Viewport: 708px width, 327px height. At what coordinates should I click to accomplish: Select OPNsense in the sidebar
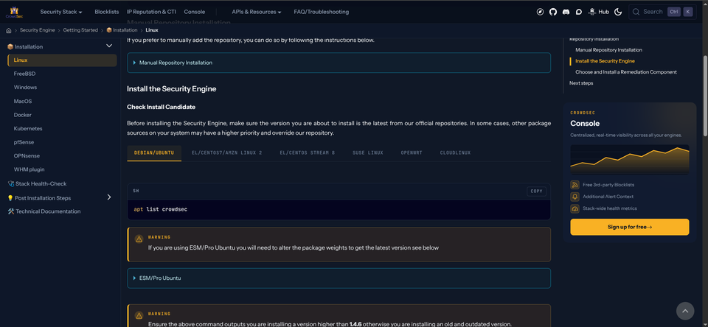coord(27,155)
